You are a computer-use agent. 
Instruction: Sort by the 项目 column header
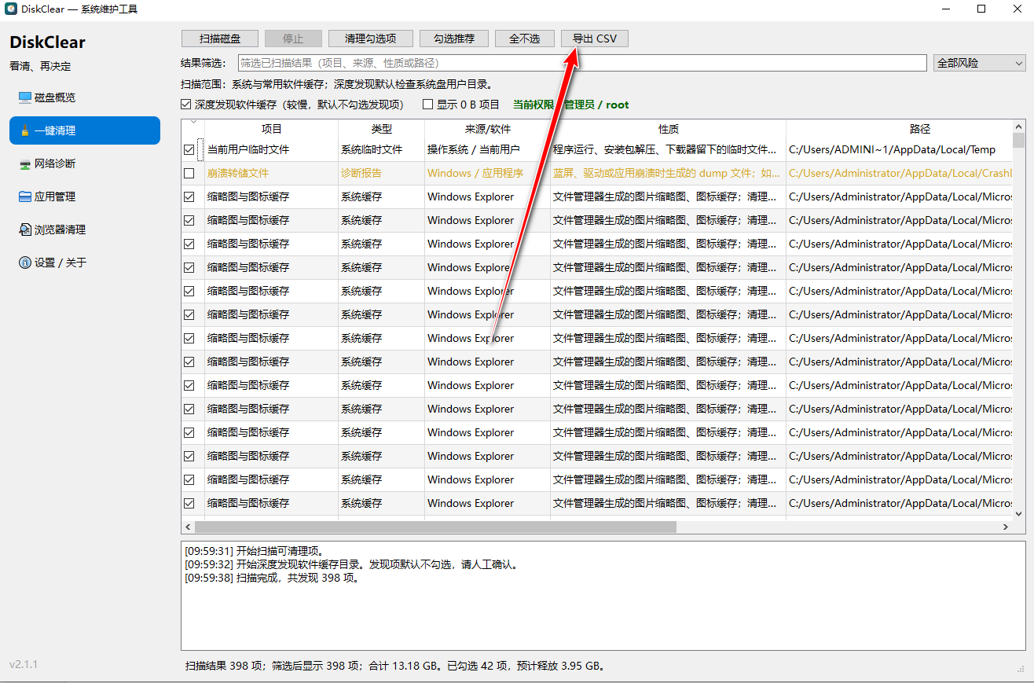[272, 129]
